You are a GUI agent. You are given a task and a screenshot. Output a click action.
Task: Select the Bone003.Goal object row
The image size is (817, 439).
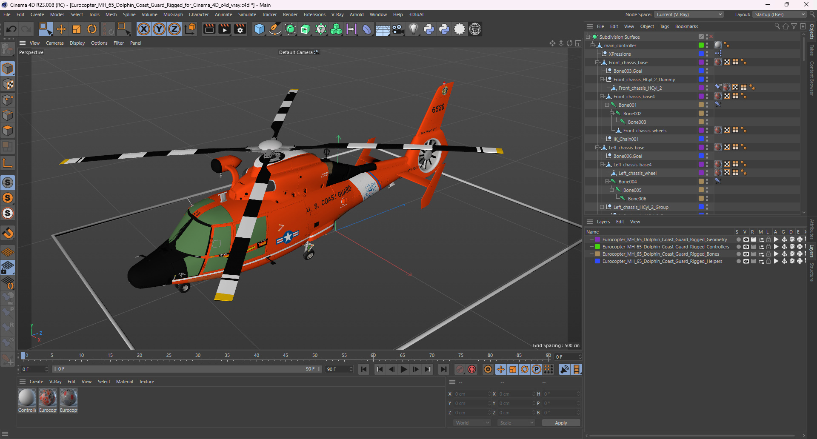click(x=628, y=71)
